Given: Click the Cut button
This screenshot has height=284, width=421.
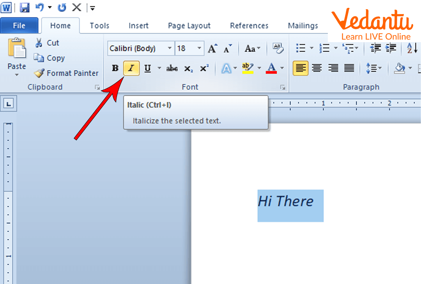Looking at the screenshot, I should 47,43.
